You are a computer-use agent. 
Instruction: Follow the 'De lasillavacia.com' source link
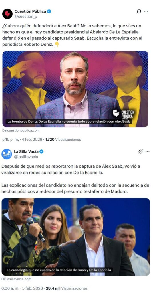click(16, 279)
